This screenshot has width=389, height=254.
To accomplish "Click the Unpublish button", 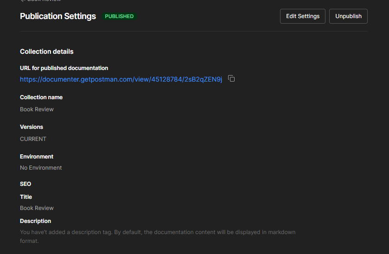I will (348, 16).
